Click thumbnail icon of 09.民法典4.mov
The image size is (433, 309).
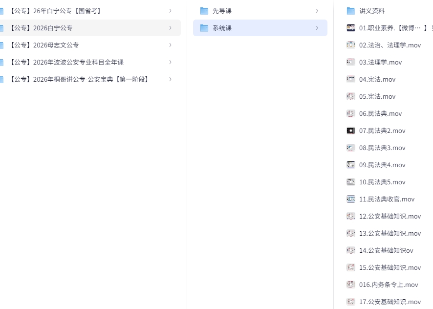351,165
